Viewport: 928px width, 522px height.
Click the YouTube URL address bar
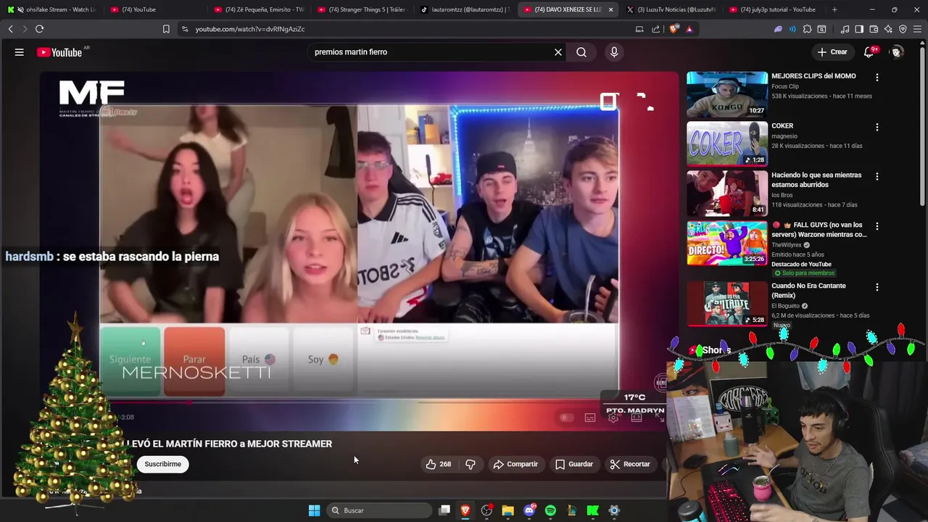coord(406,29)
